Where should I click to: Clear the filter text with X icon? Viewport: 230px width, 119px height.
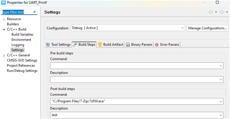pyautogui.click(x=35, y=12)
